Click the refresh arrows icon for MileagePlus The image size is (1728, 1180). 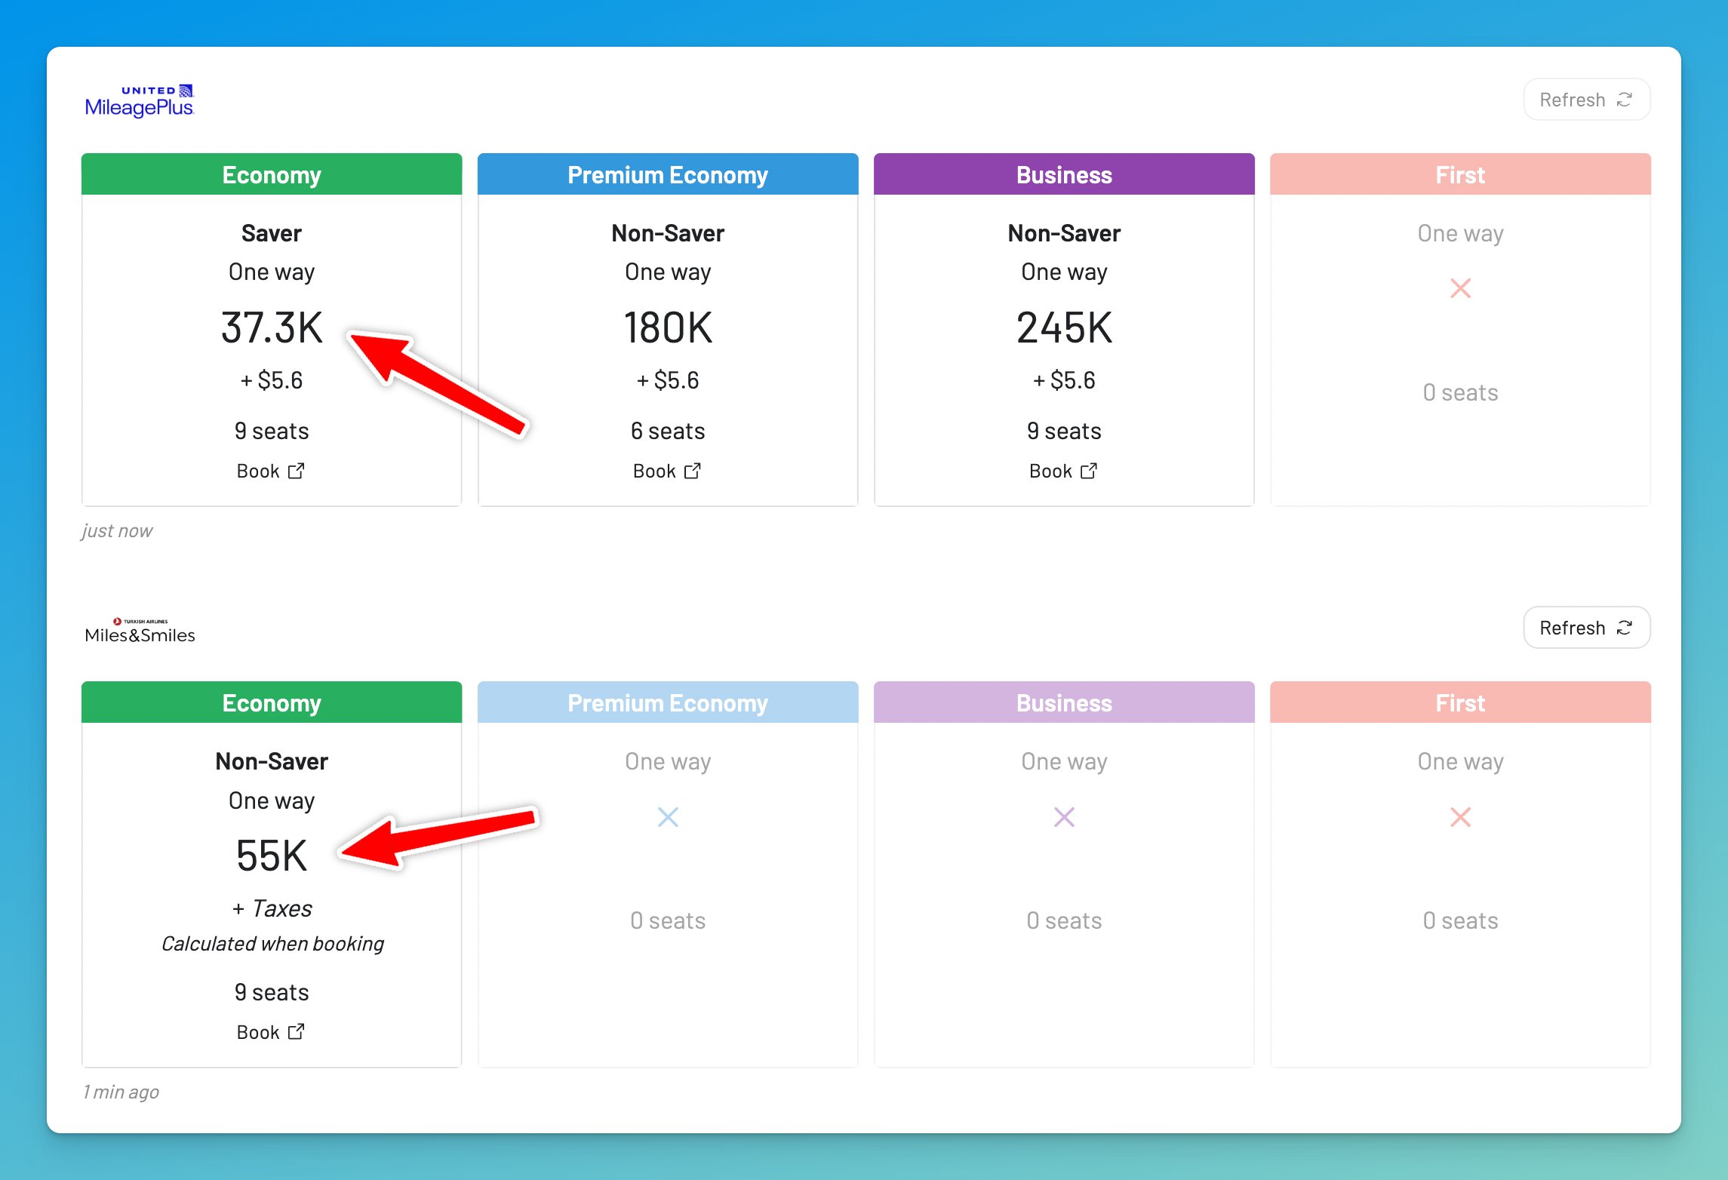click(1625, 100)
